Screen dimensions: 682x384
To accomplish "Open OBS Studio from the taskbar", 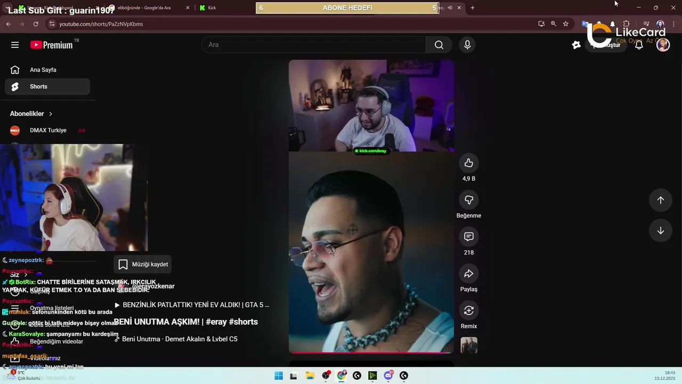I will [326, 375].
